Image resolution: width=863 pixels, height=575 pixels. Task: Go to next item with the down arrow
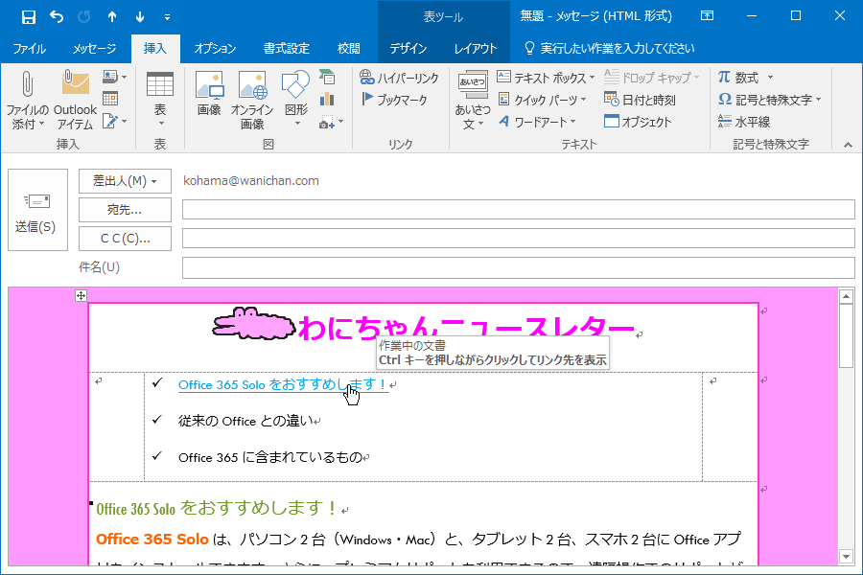[x=140, y=17]
